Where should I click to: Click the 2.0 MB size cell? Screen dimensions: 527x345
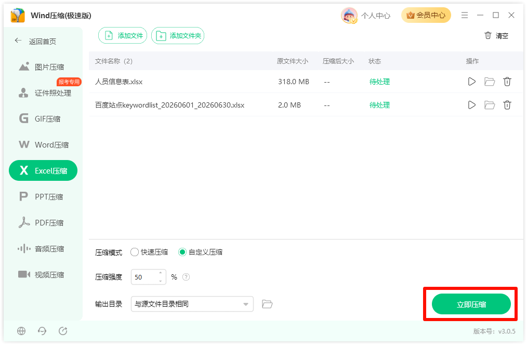point(289,105)
